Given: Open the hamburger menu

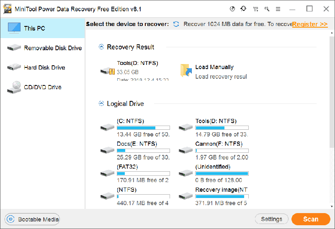Looking at the screenshot, I should (x=278, y=9).
